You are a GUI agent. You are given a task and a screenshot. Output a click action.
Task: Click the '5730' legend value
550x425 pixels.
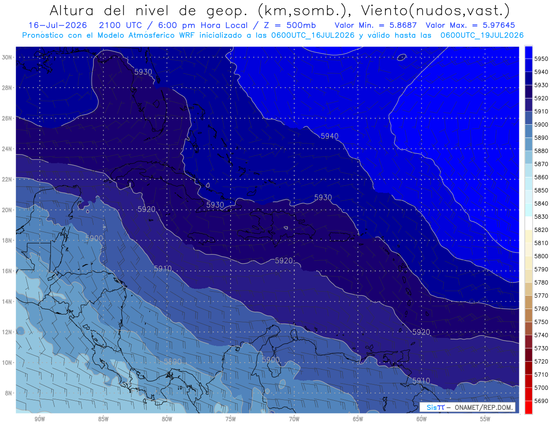[541, 348]
